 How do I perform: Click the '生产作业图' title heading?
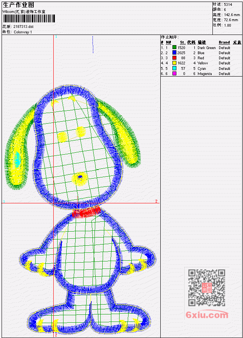pyautogui.click(x=18, y=5)
